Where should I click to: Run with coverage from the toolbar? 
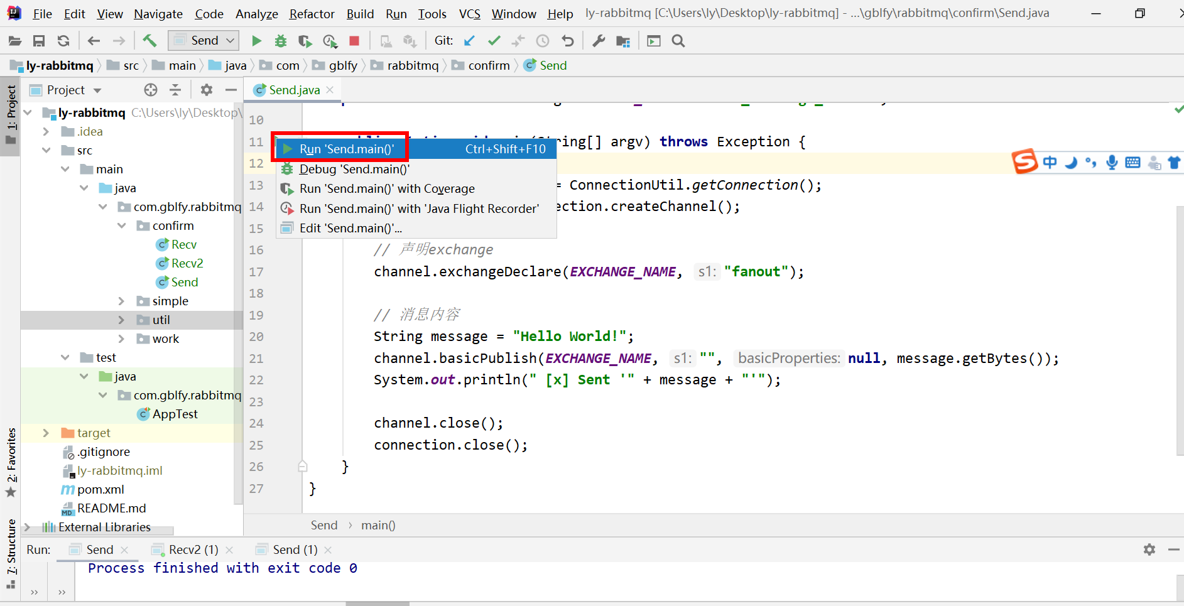[x=305, y=41]
